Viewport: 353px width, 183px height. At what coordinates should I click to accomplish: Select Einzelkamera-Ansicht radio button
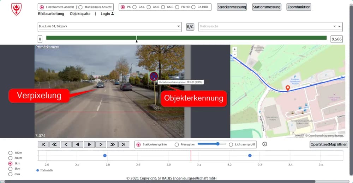tap(42, 7)
